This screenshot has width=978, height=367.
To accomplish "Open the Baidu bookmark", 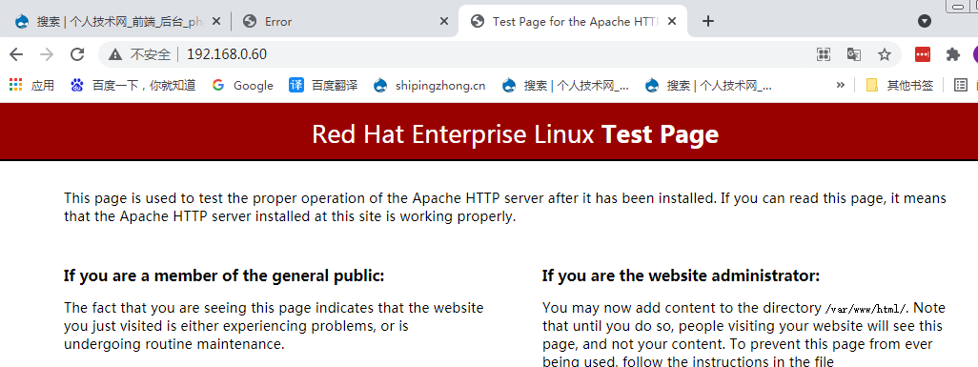I will (132, 85).
